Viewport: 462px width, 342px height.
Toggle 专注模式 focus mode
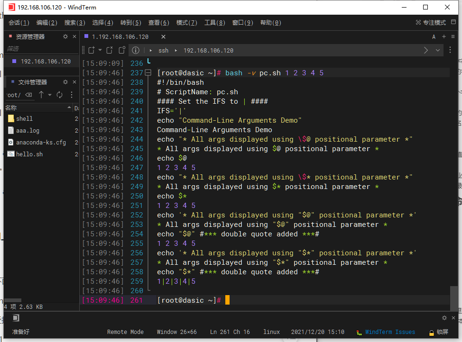(431, 23)
